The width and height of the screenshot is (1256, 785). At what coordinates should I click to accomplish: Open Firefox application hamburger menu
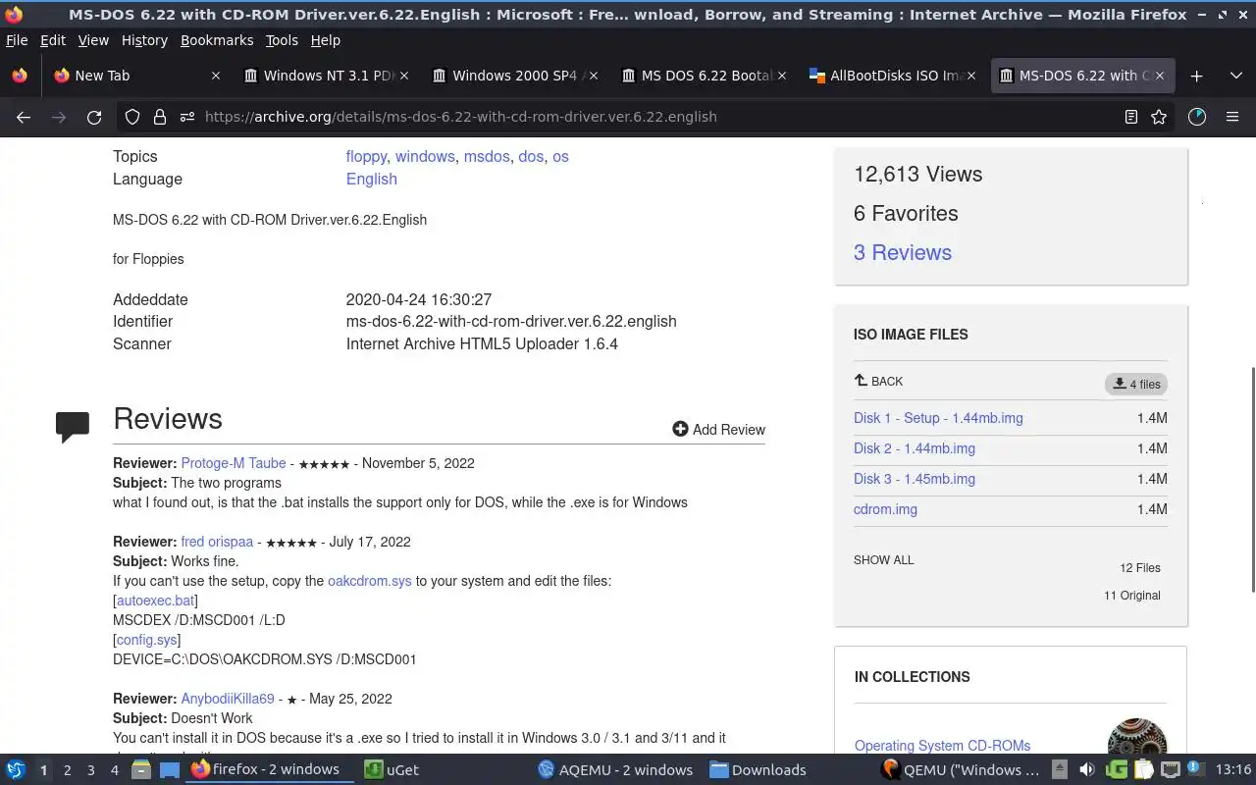coord(1232,117)
